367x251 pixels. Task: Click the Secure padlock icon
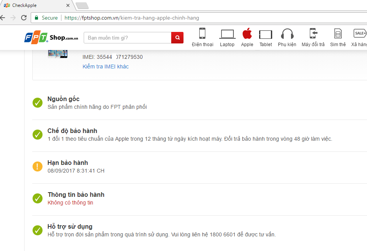pyautogui.click(x=36, y=18)
